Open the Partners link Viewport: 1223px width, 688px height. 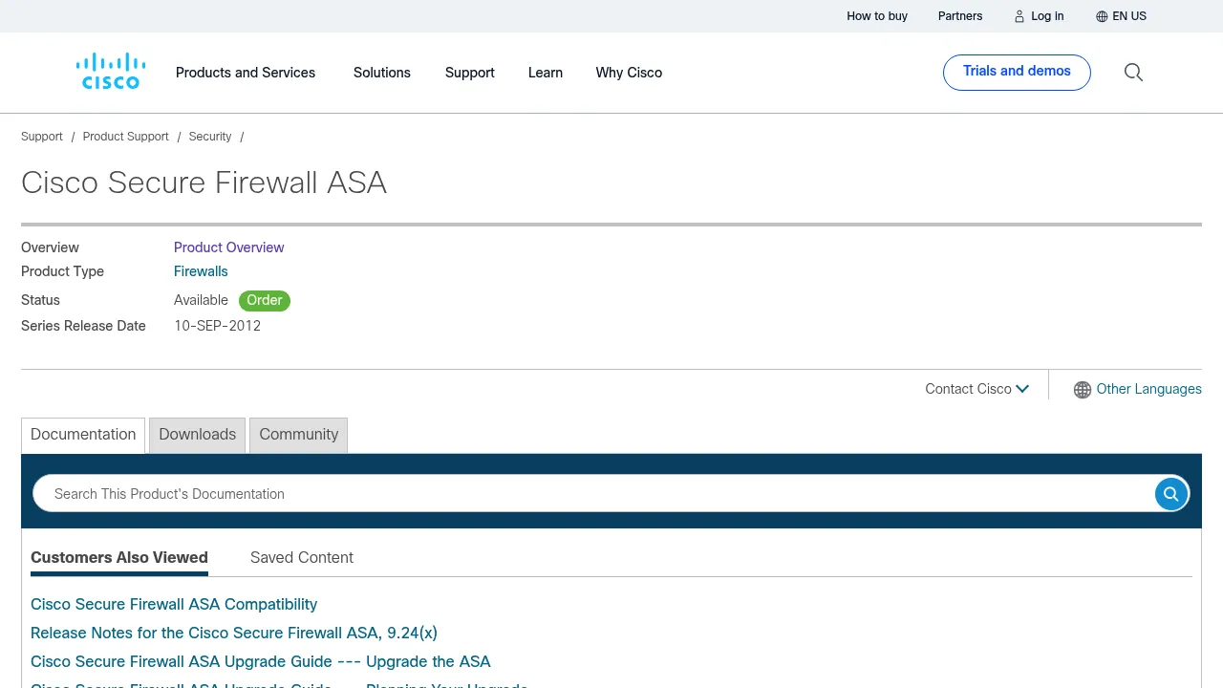point(960,16)
